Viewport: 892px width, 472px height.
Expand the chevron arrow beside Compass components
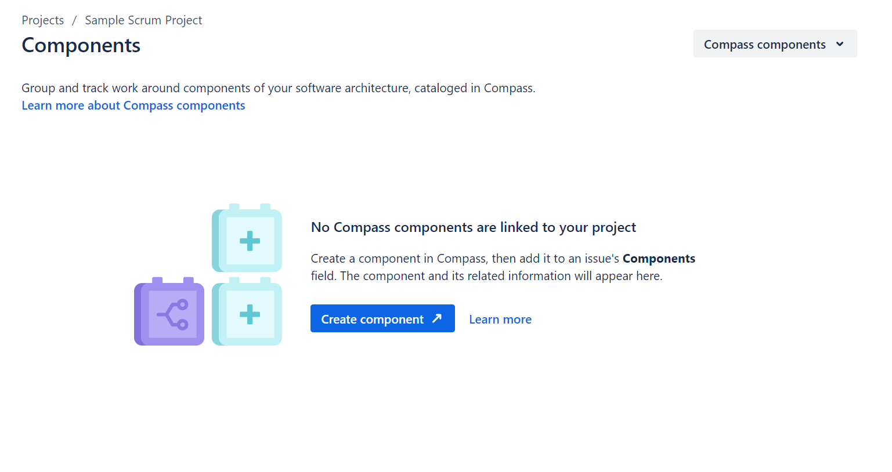(840, 44)
